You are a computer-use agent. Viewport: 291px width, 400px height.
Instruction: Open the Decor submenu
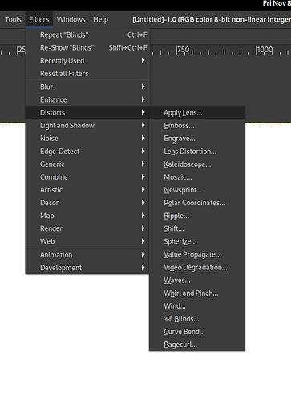(87, 203)
